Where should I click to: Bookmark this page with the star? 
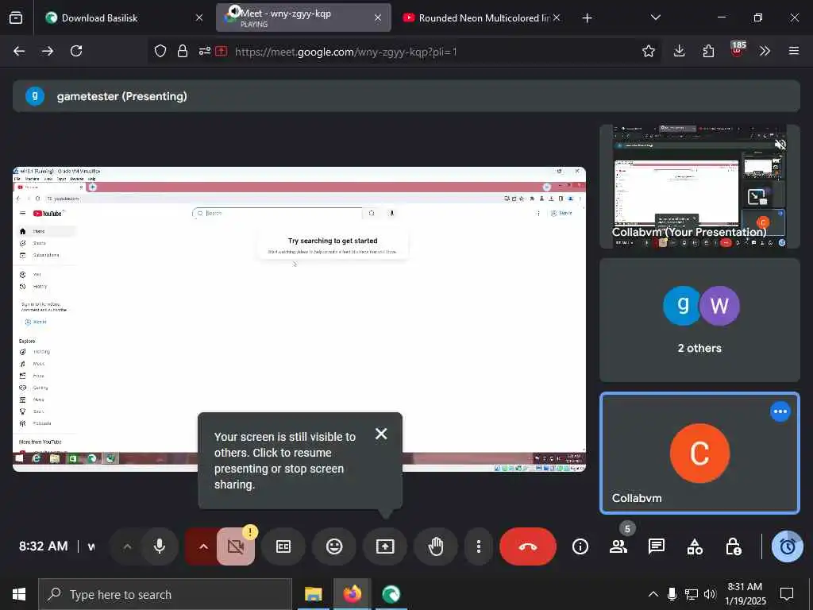pyautogui.click(x=648, y=51)
